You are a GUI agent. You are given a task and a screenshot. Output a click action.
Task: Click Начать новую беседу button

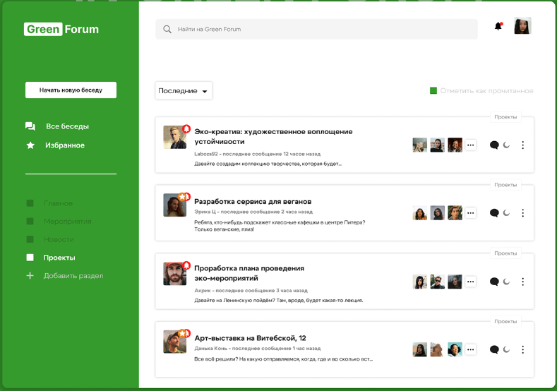(71, 90)
